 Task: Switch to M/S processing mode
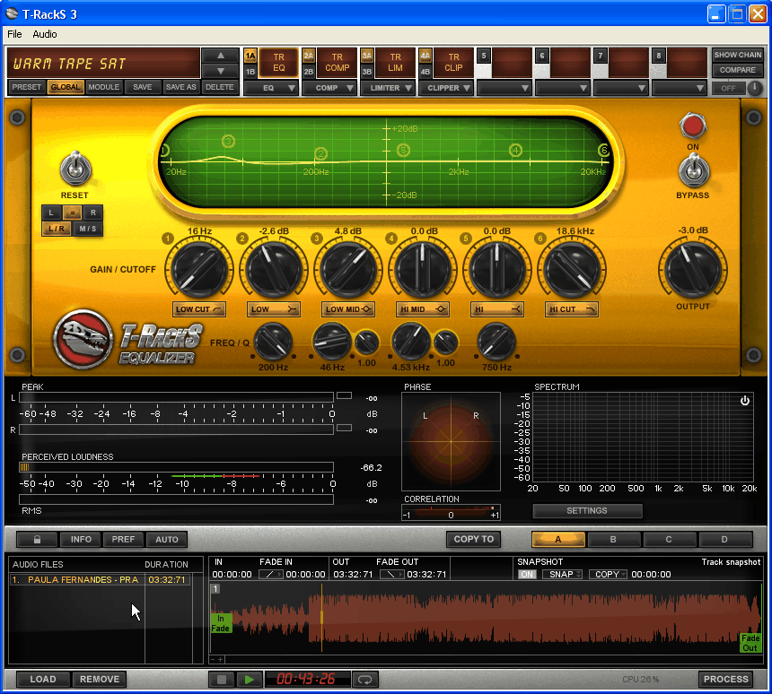(x=88, y=229)
